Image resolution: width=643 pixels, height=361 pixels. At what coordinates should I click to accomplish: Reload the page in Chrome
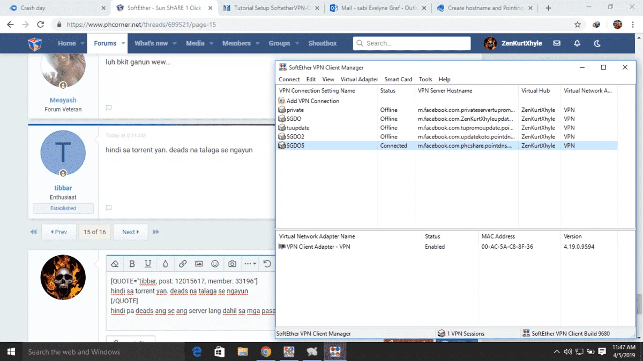(x=40, y=25)
